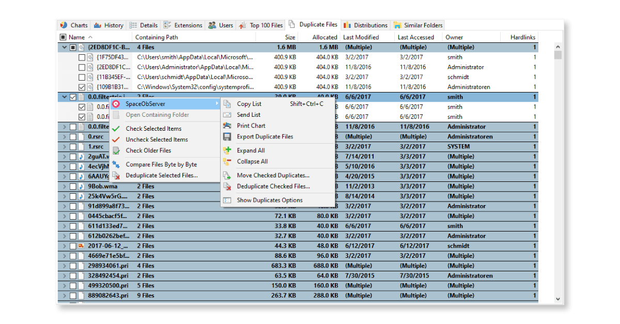Check the {1F75DF43 file checkbox
Viewport: 620px width, 324px height.
82,57
